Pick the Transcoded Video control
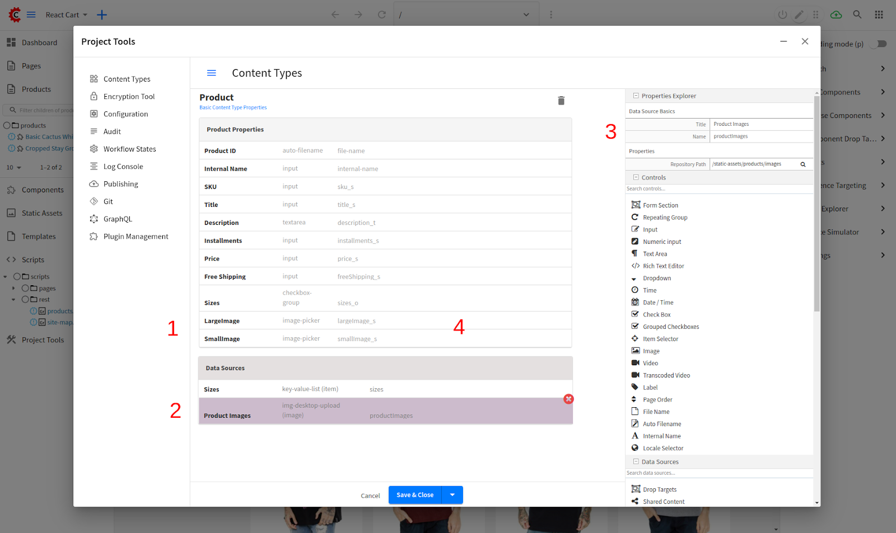Image resolution: width=896 pixels, height=533 pixels. [666, 375]
